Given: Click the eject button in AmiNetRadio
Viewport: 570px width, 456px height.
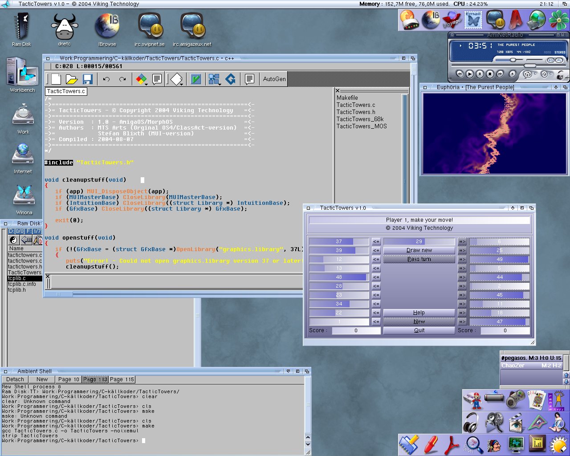Looking at the screenshot, I should [512, 74].
